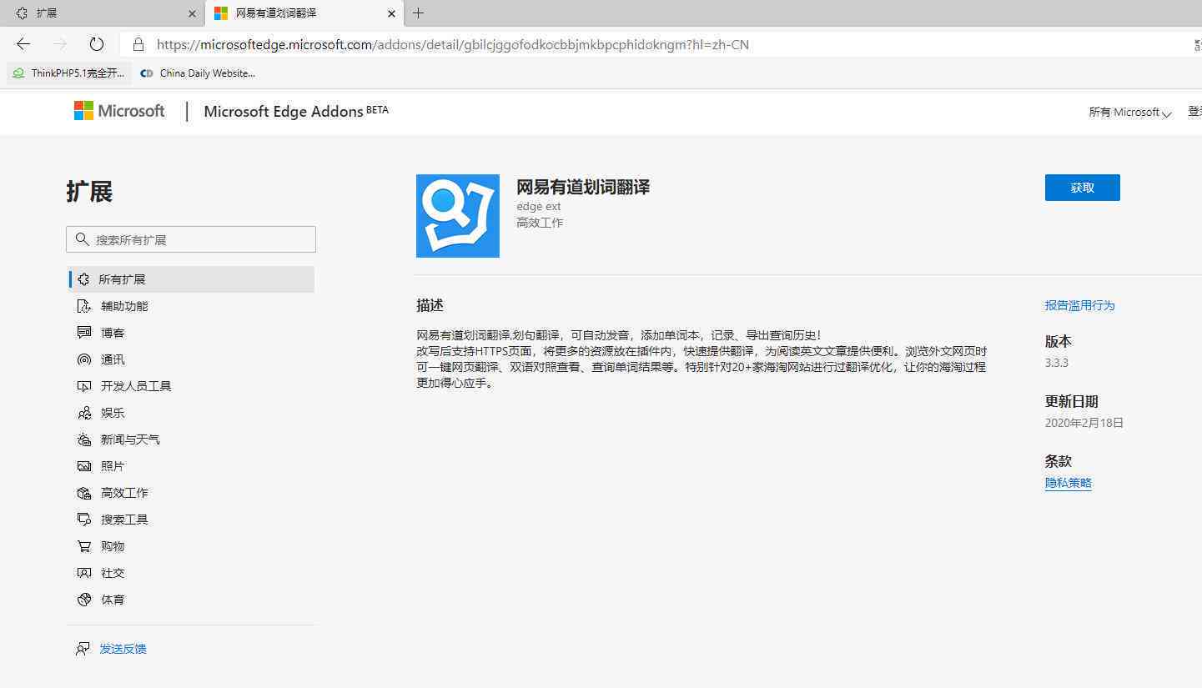Click the 照片 category icon

83,466
